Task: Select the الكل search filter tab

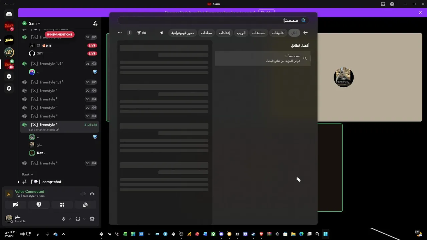Action: (294, 33)
